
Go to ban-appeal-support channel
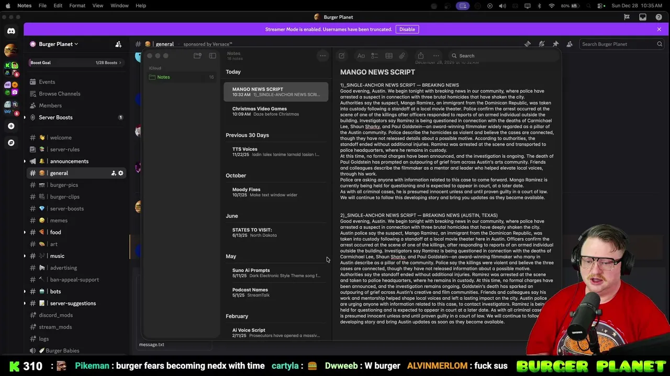76,280
